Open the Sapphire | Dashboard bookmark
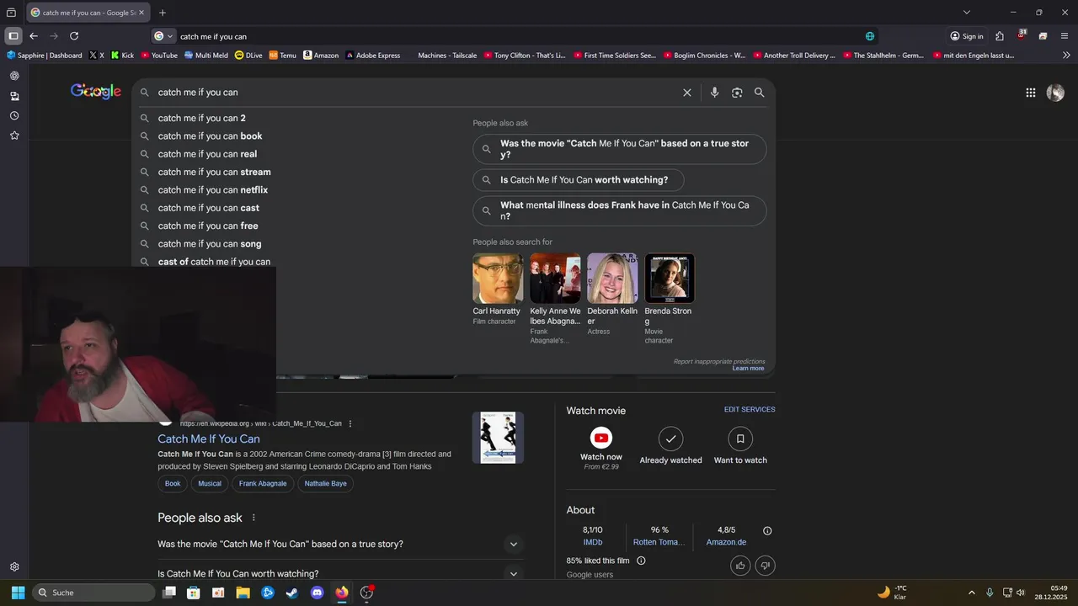Image resolution: width=1078 pixels, height=606 pixels. [45, 56]
